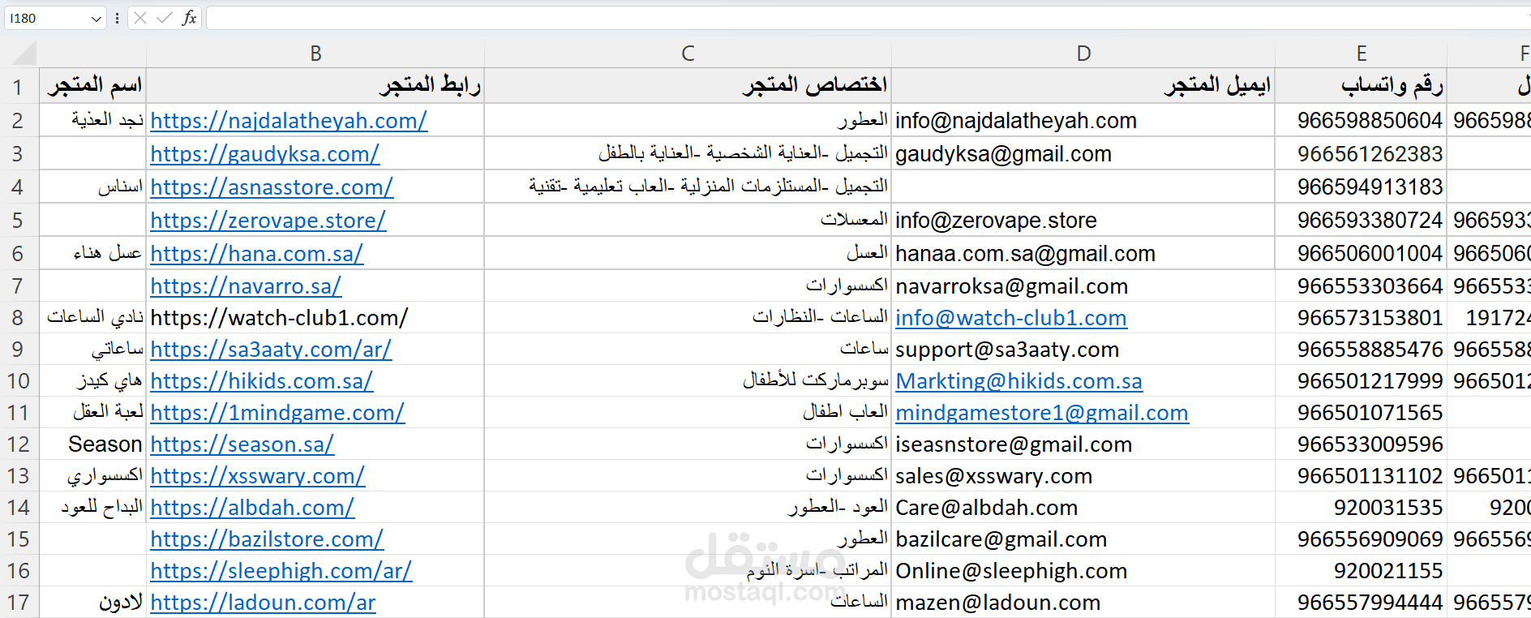Select the cell 966594913183
The width and height of the screenshot is (1531, 618).
[1362, 187]
